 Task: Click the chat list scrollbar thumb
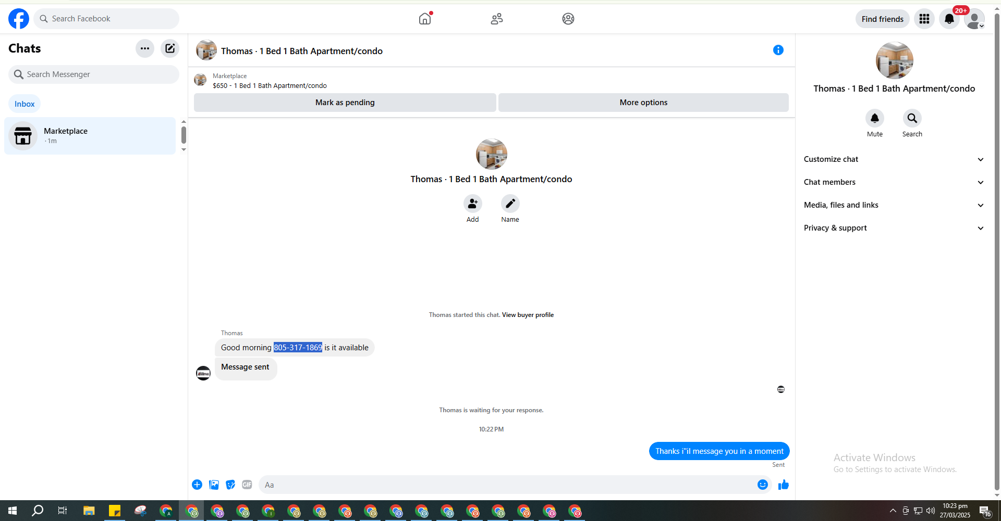click(184, 135)
